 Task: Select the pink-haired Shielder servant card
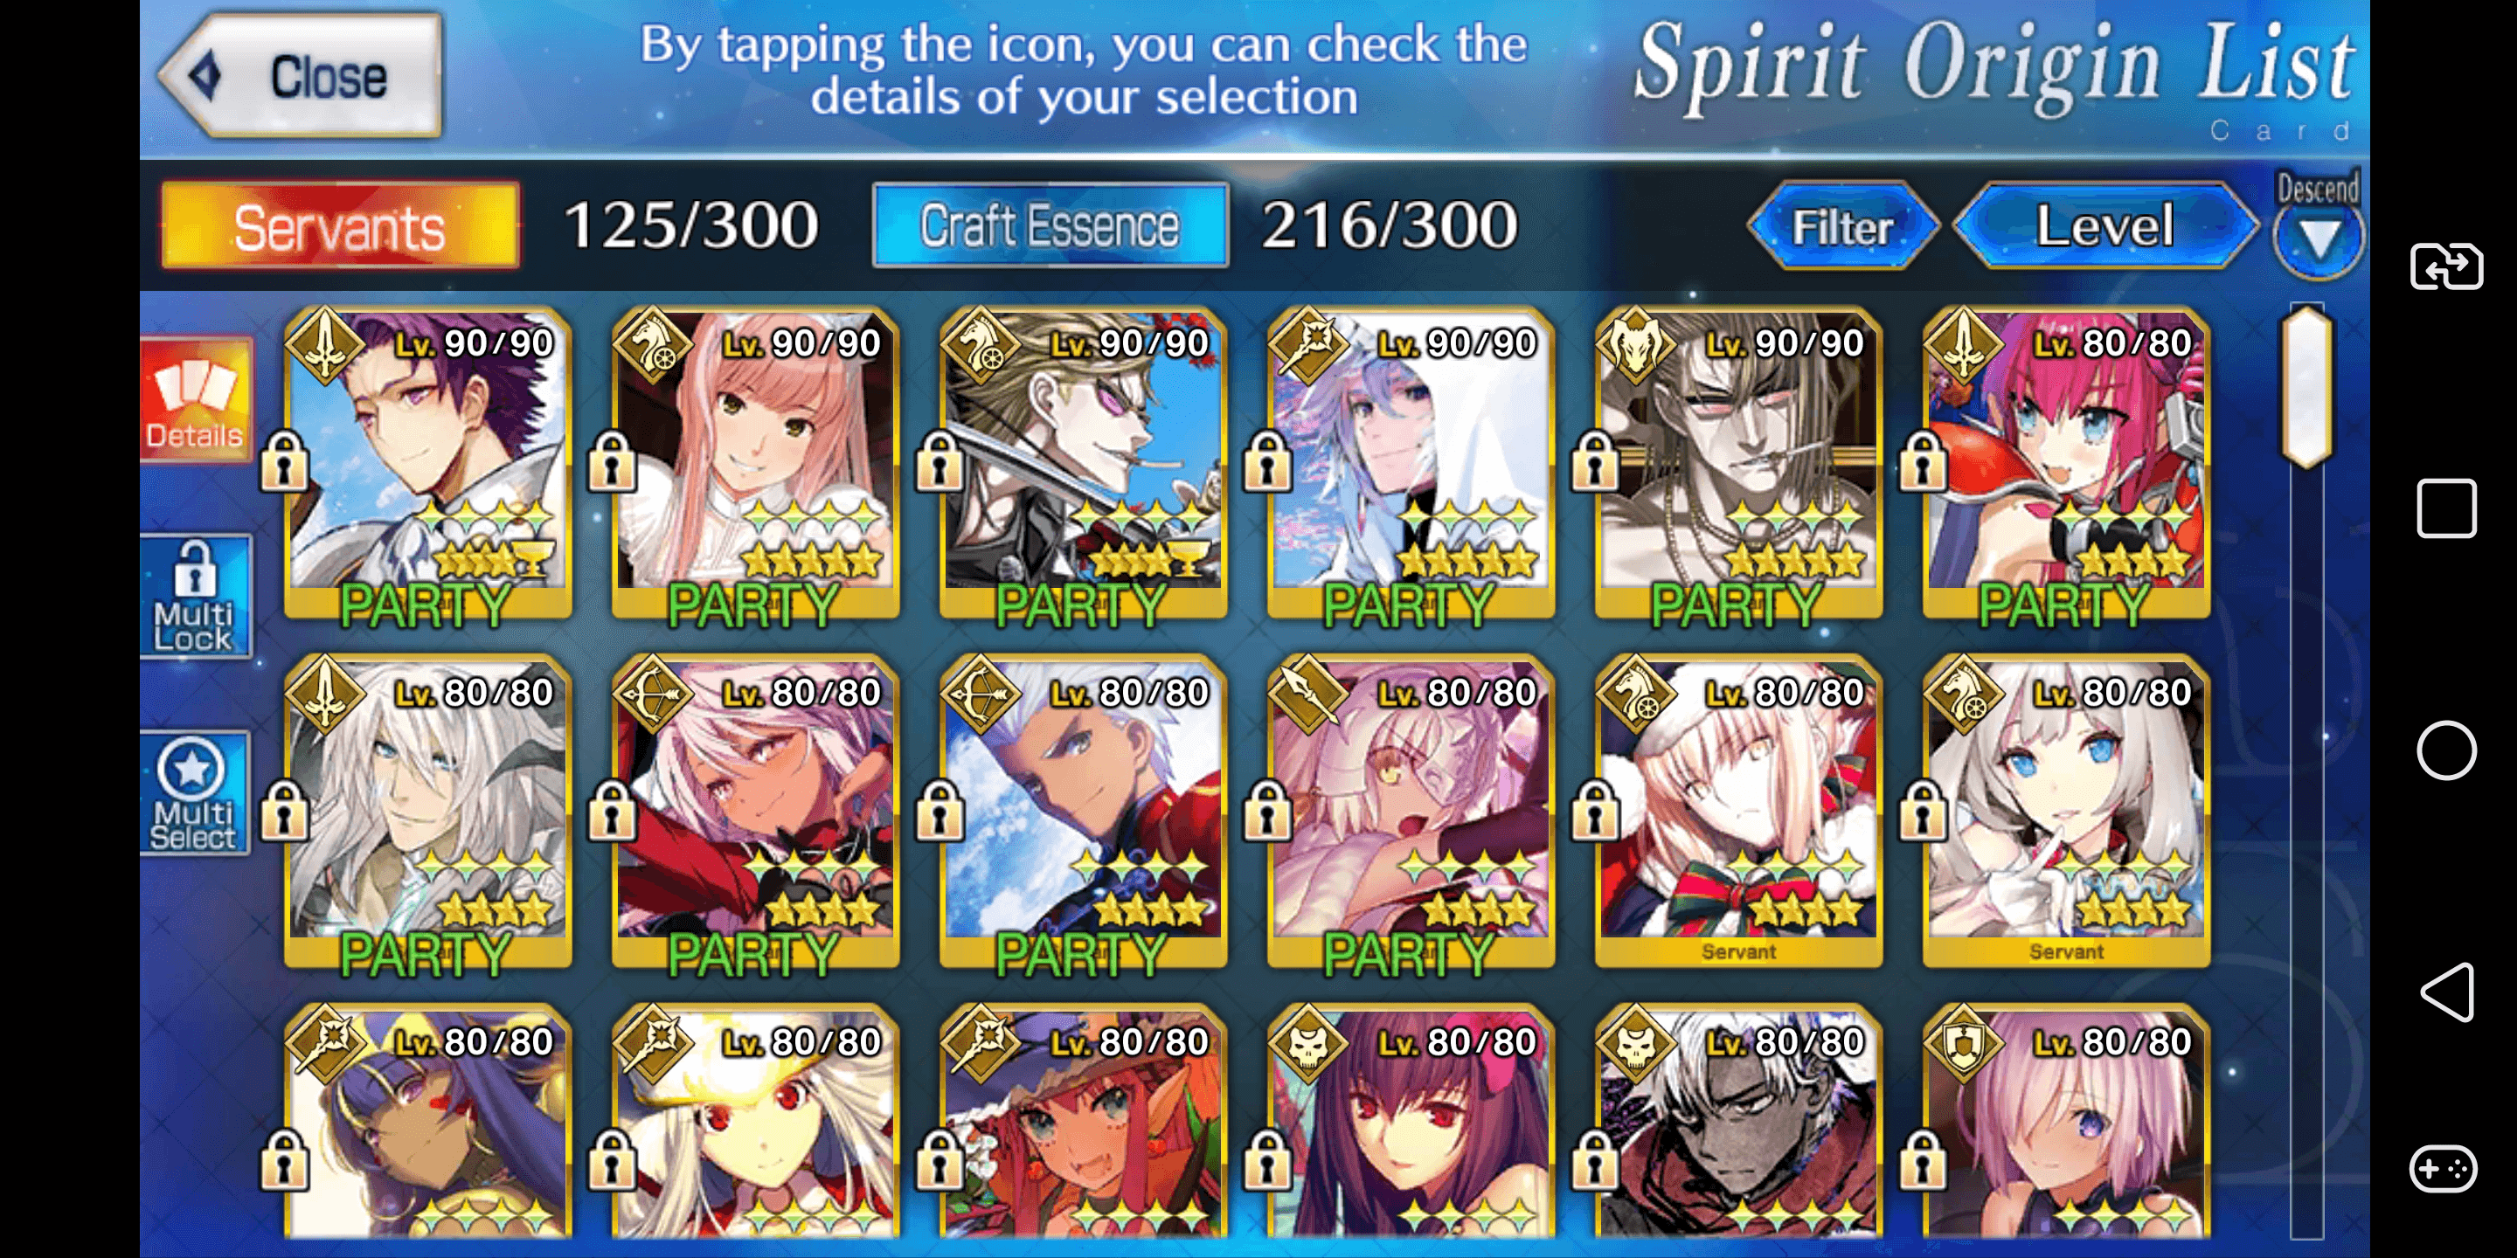(2065, 1123)
